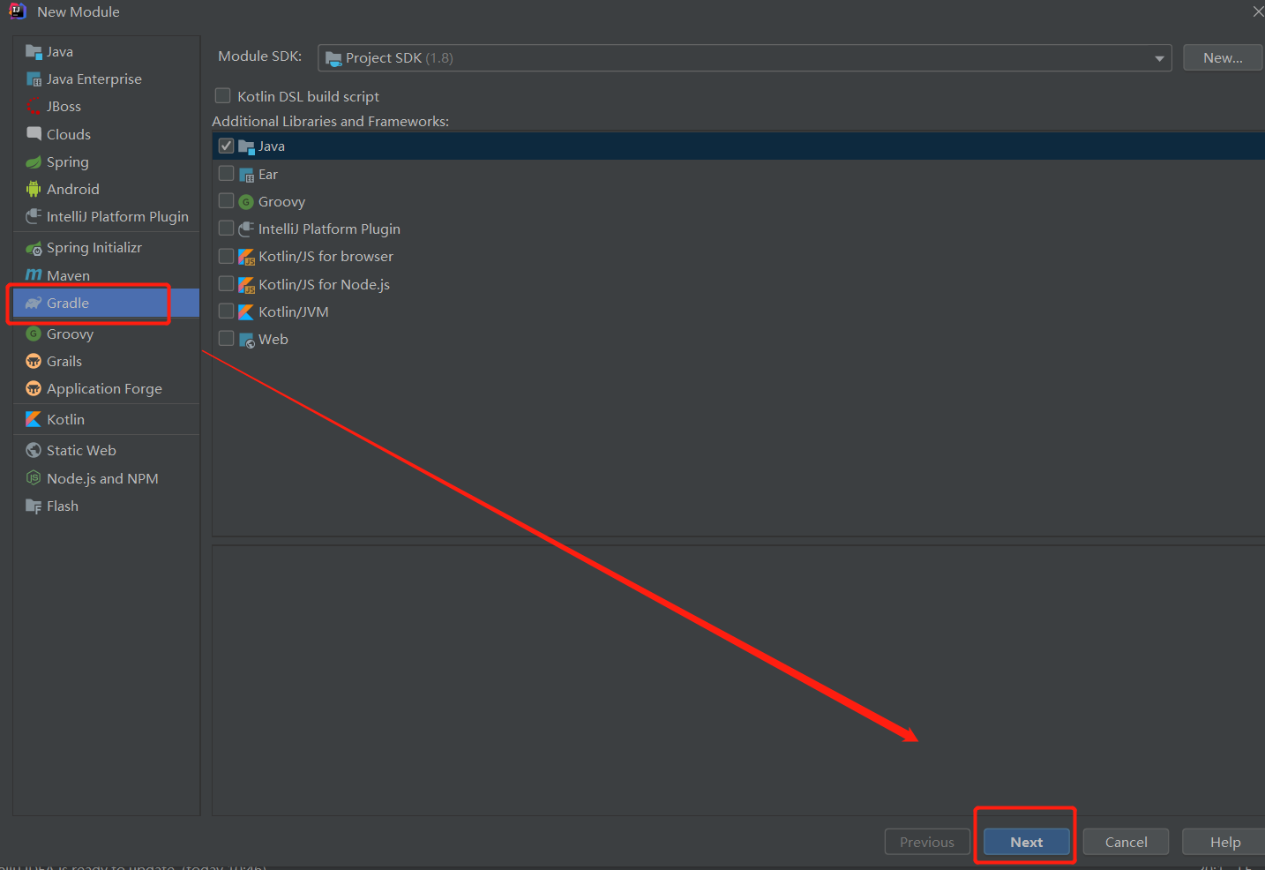Select Node.js and NPM module type
1265x870 pixels.
(106, 478)
